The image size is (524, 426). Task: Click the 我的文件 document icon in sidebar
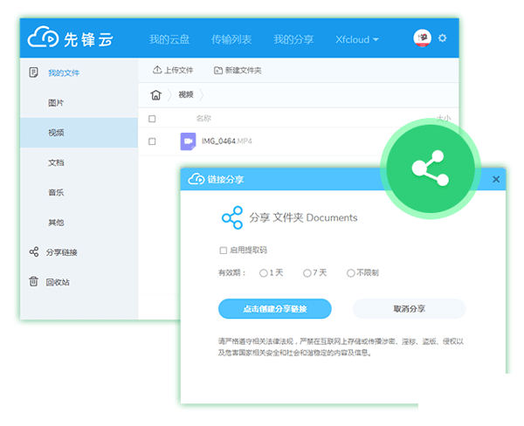33,72
